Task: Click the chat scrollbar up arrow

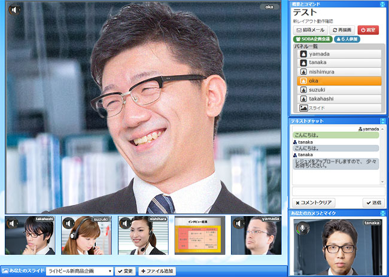Action: 382,129
